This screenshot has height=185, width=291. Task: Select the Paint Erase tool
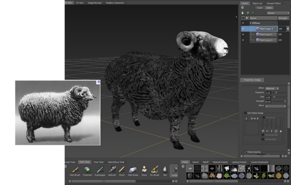pyautogui.click(x=133, y=170)
